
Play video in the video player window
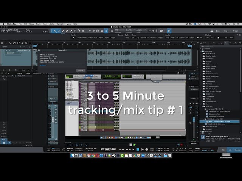click(x=135, y=145)
